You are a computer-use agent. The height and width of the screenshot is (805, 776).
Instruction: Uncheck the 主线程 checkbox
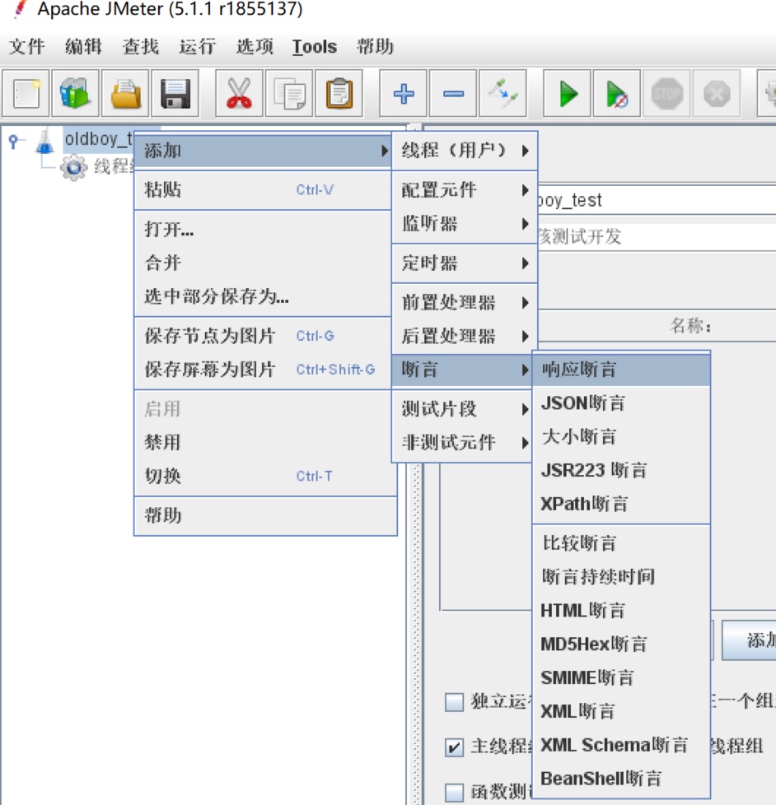click(455, 747)
